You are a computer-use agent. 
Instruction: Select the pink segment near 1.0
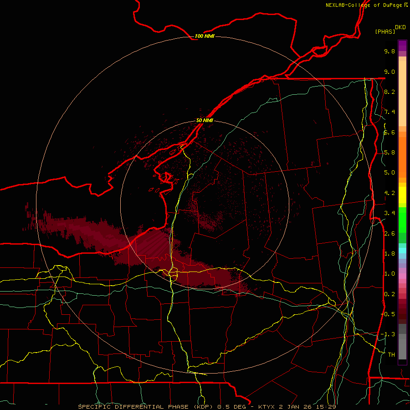click(402, 276)
